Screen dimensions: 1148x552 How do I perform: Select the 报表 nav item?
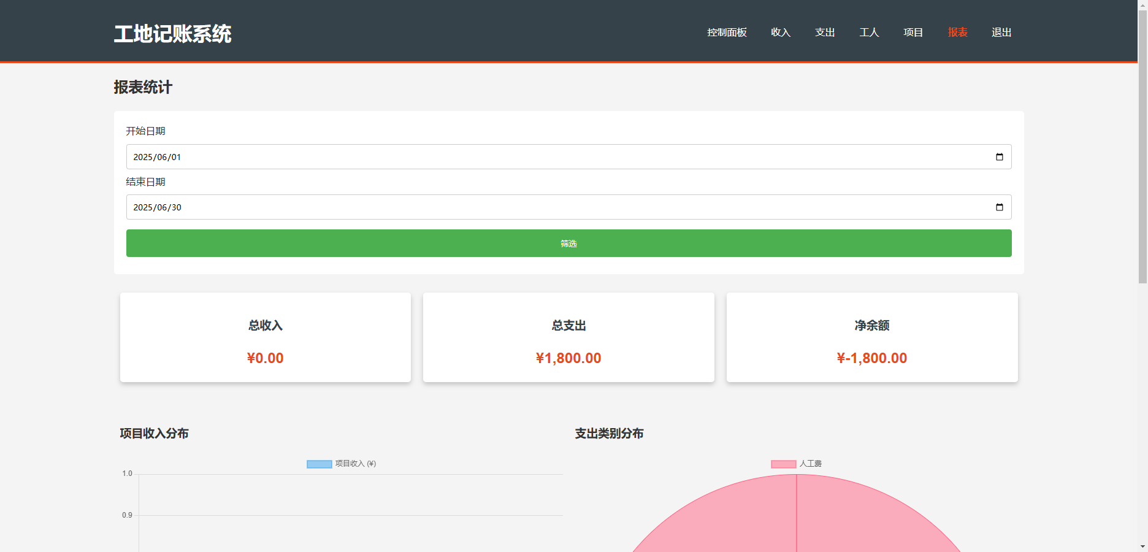coord(957,33)
